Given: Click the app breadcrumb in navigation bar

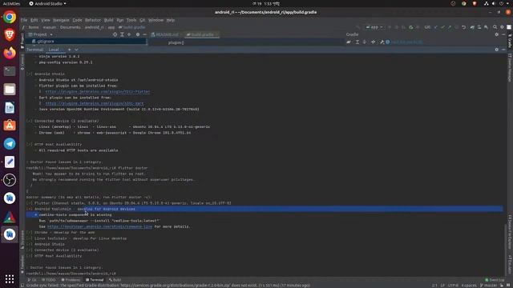Looking at the screenshot, I should click(x=111, y=27).
